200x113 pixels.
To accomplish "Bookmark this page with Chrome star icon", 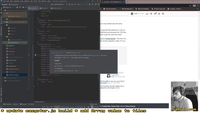I will tap(190, 6).
